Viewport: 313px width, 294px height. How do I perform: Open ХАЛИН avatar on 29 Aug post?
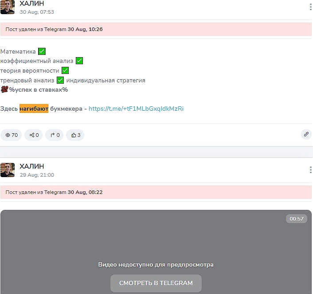(8, 170)
